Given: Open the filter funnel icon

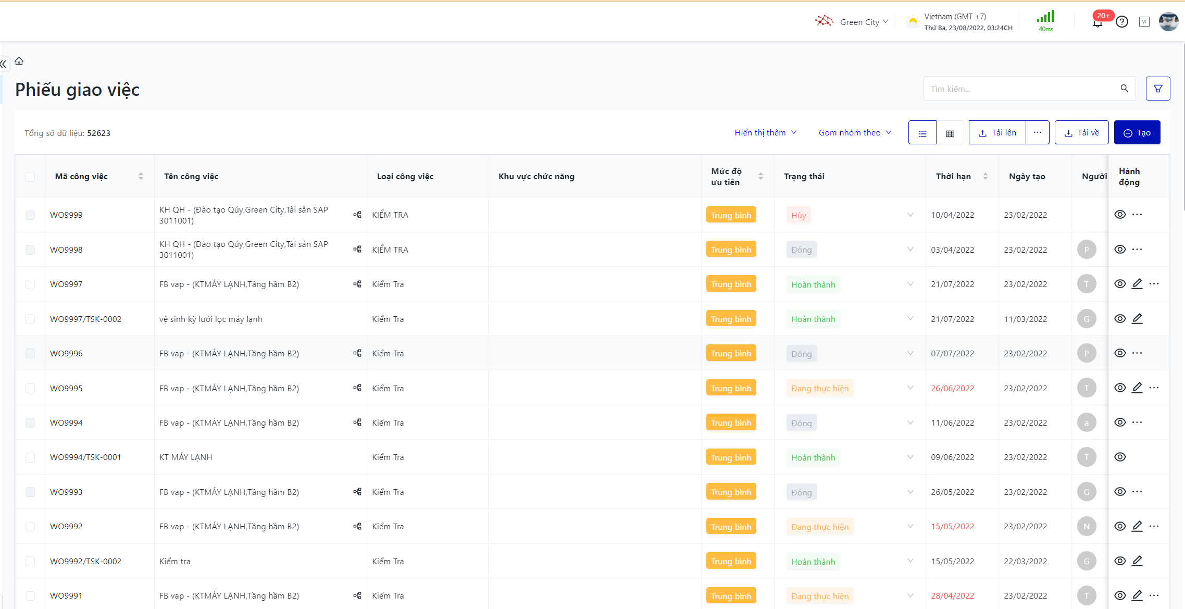Looking at the screenshot, I should point(1157,89).
